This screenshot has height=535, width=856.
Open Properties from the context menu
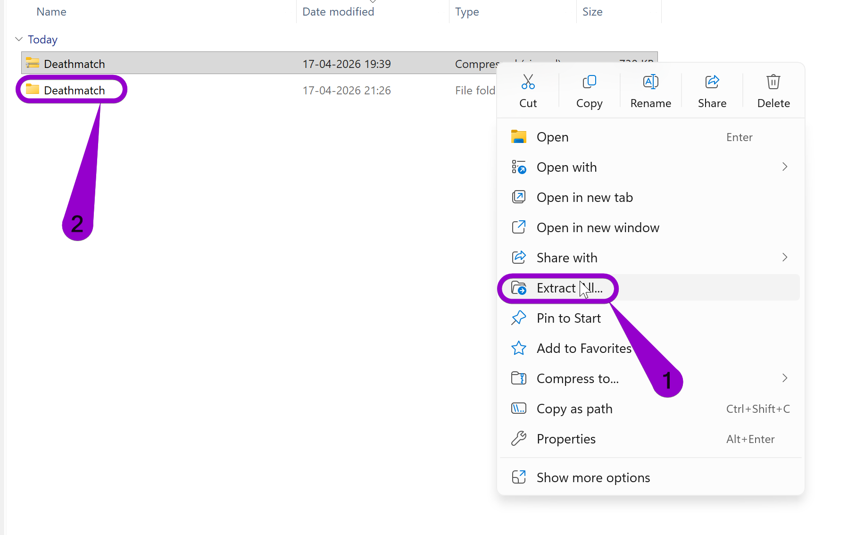click(x=566, y=439)
